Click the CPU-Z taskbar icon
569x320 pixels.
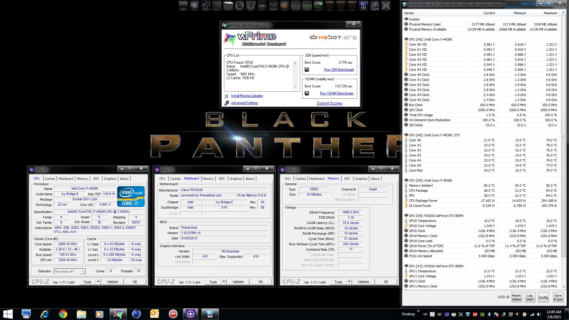pyautogui.click(x=191, y=314)
